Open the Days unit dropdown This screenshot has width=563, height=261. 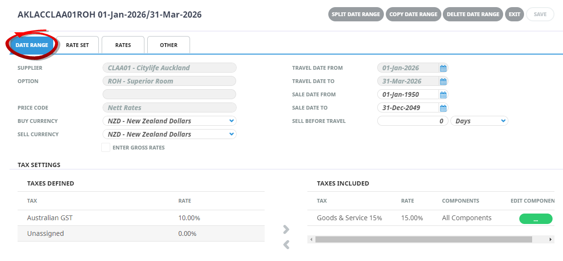pos(479,121)
